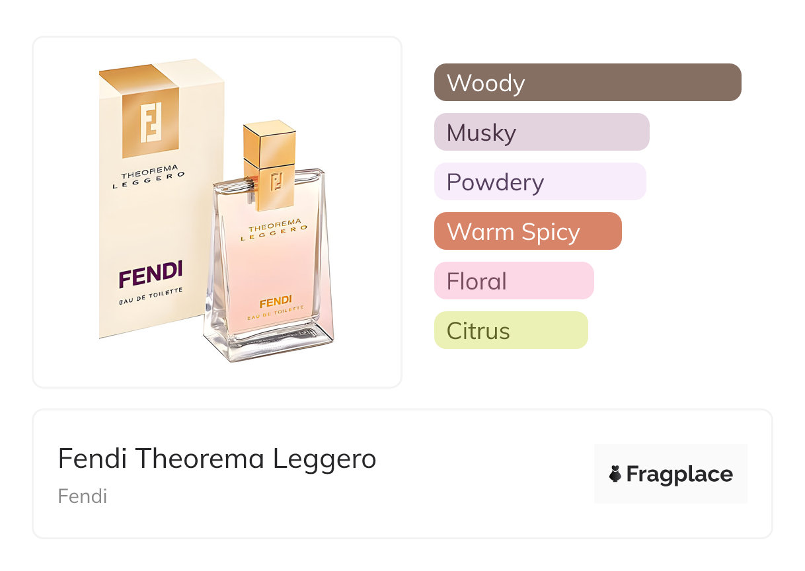Open the Fendi Theorema Leggero title
The width and height of the screenshot is (805, 571).
217,458
